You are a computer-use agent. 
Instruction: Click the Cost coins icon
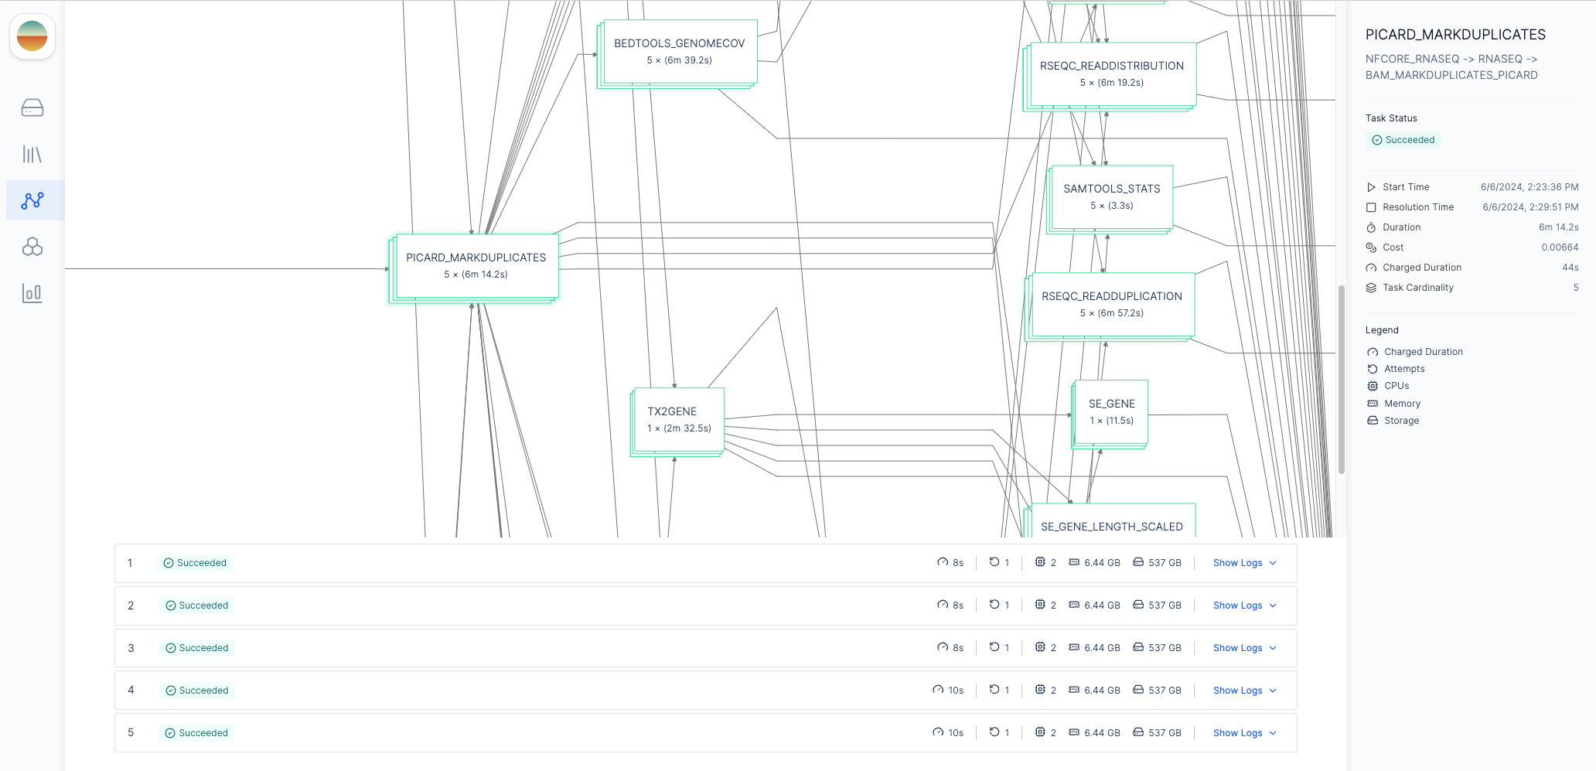(1371, 247)
